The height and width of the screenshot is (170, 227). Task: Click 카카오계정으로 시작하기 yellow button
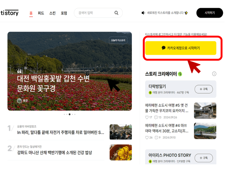(x=181, y=48)
